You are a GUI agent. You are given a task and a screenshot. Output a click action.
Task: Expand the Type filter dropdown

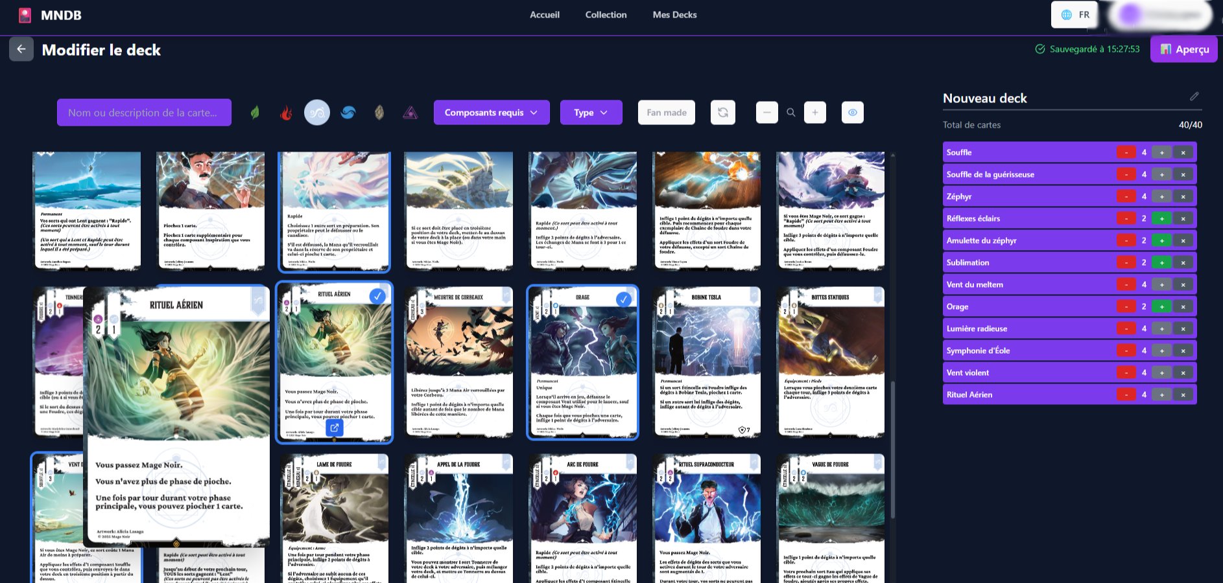[x=590, y=112]
